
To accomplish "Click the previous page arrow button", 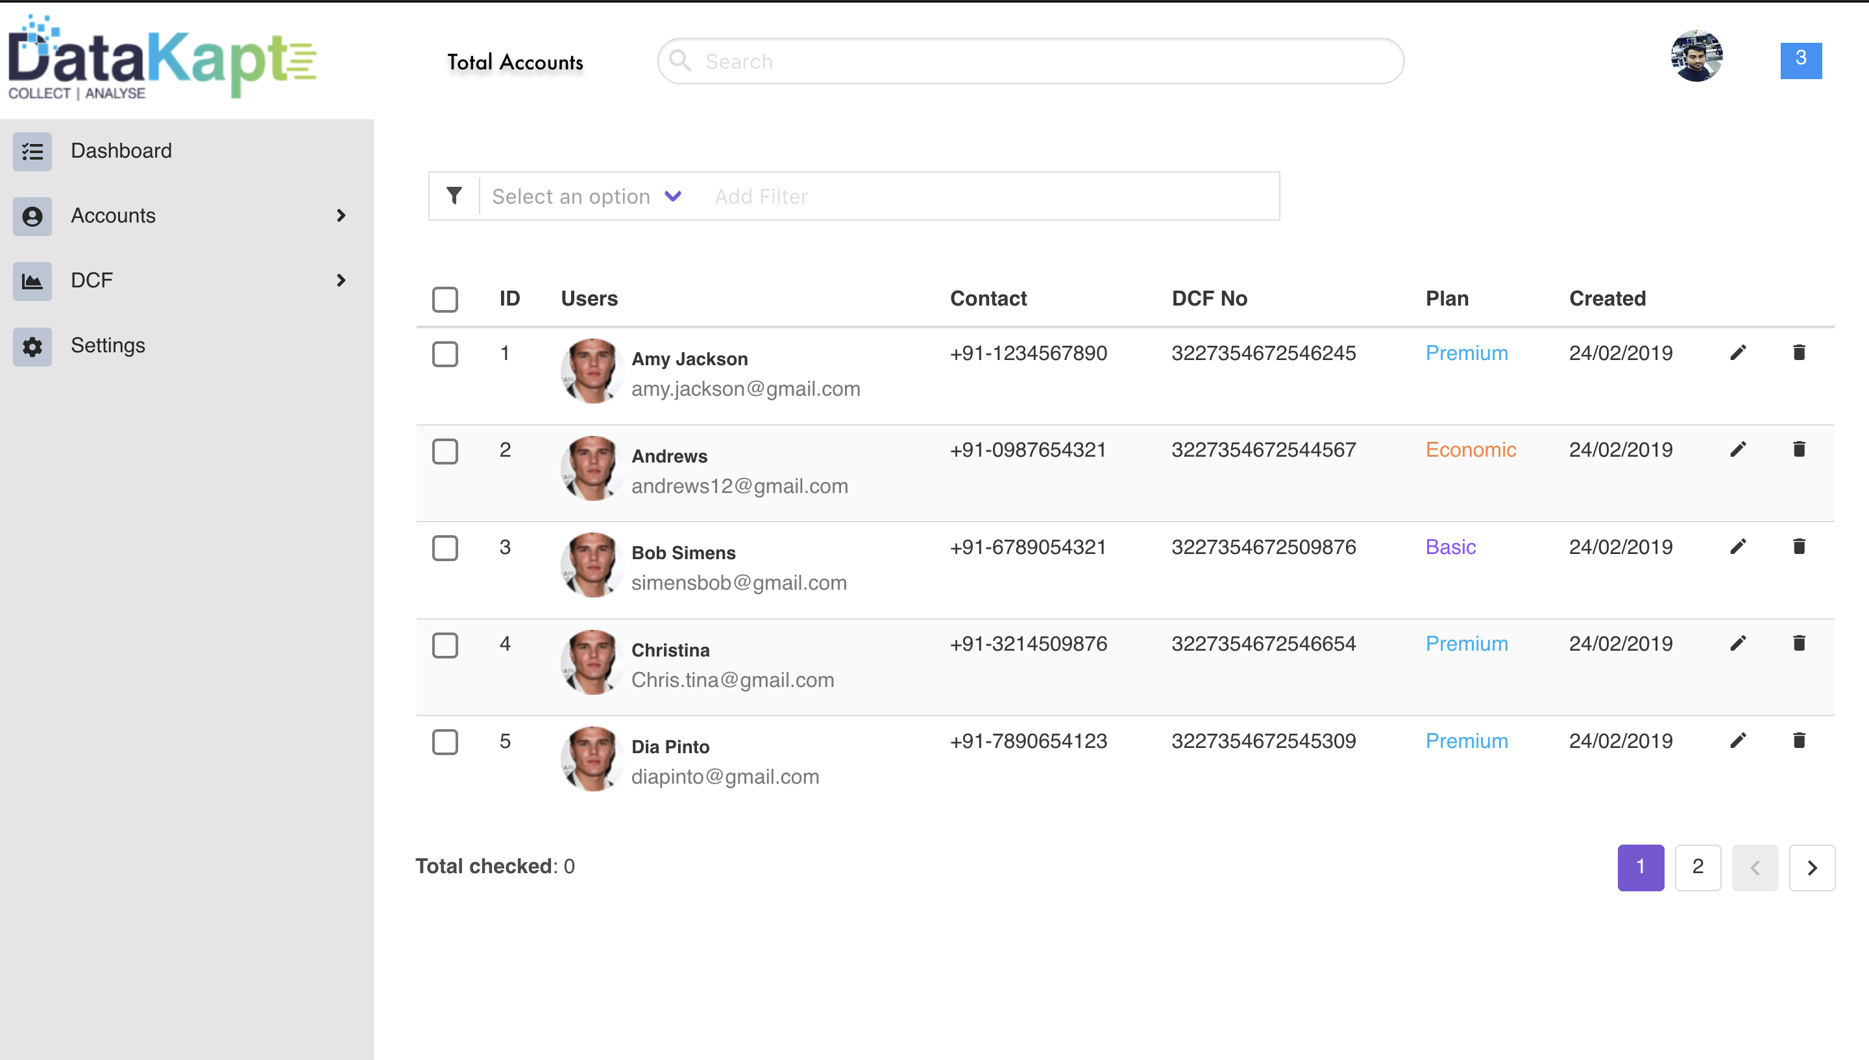I will click(x=1755, y=867).
